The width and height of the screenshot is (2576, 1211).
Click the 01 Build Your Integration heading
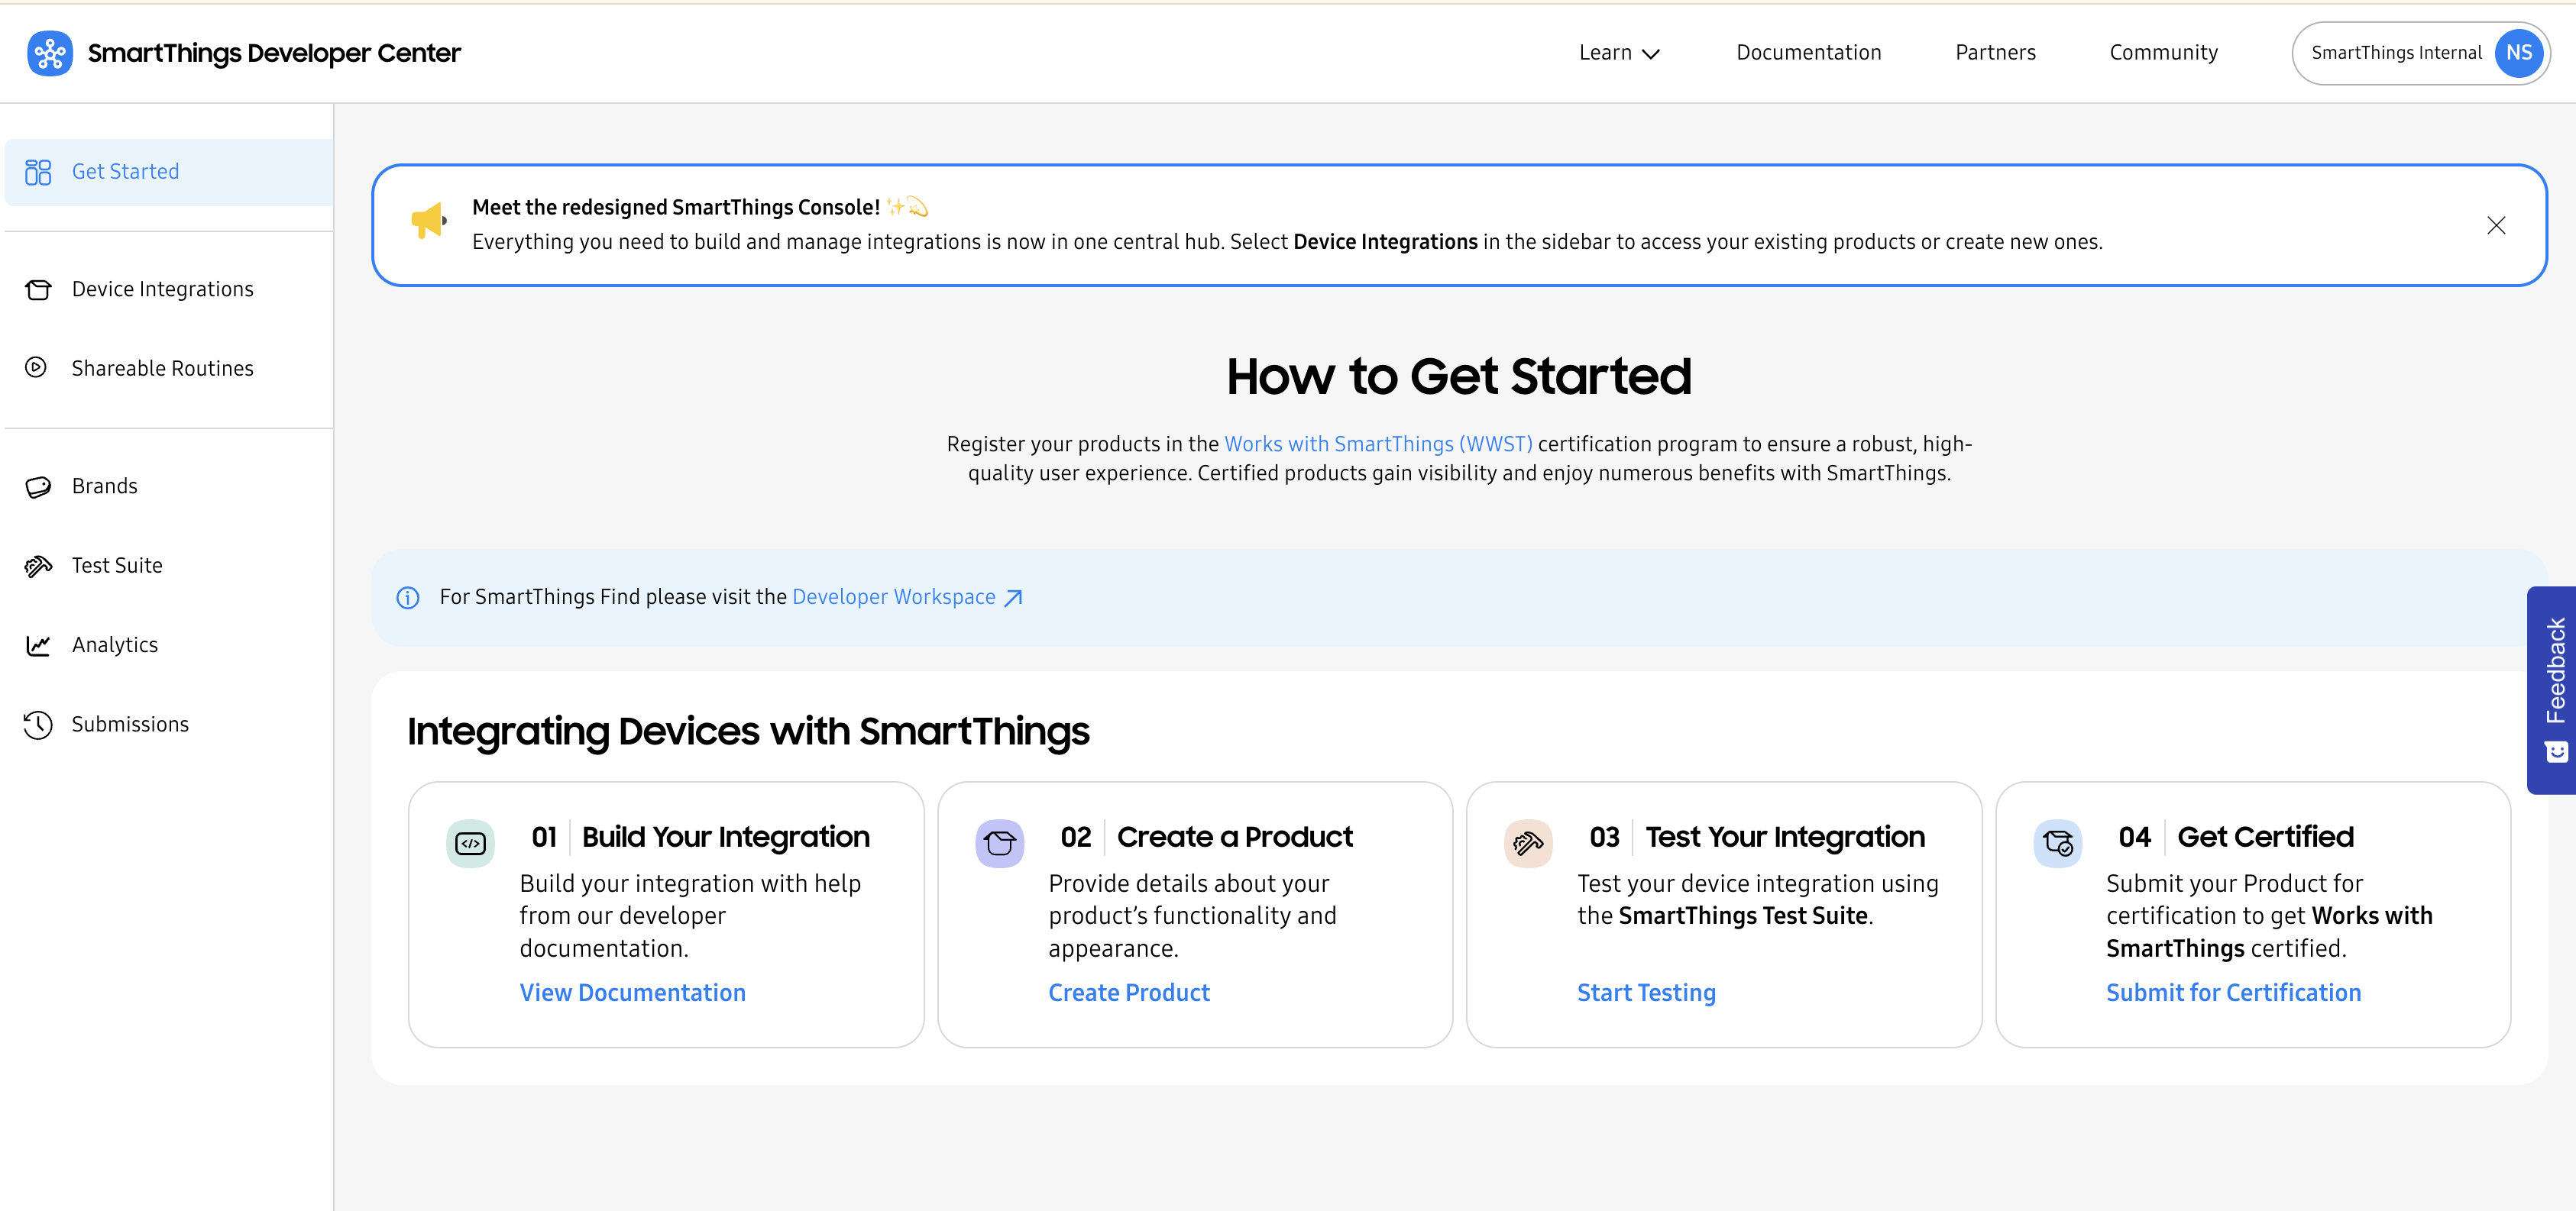(x=700, y=838)
